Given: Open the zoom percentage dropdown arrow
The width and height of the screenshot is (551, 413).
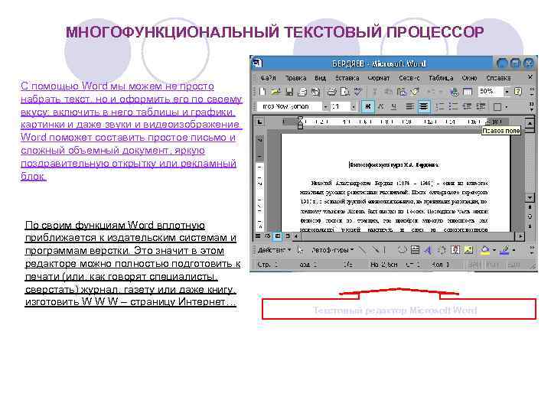Looking at the screenshot, I should tap(507, 92).
